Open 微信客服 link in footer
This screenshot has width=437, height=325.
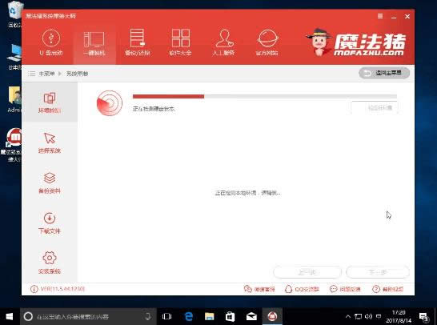coord(259,289)
